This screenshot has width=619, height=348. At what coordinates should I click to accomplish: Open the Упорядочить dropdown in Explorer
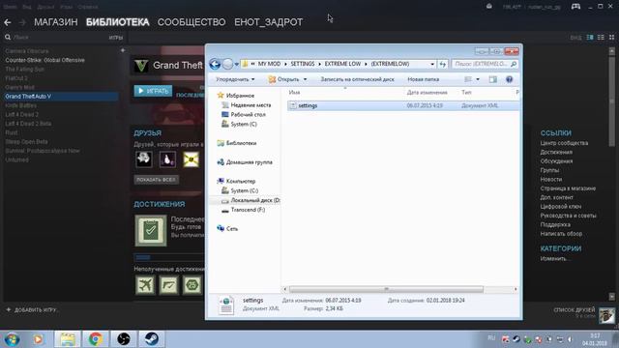point(235,79)
